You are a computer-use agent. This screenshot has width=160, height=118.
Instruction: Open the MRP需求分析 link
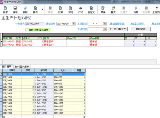137,24
